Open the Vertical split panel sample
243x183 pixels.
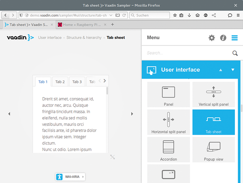click(x=213, y=95)
